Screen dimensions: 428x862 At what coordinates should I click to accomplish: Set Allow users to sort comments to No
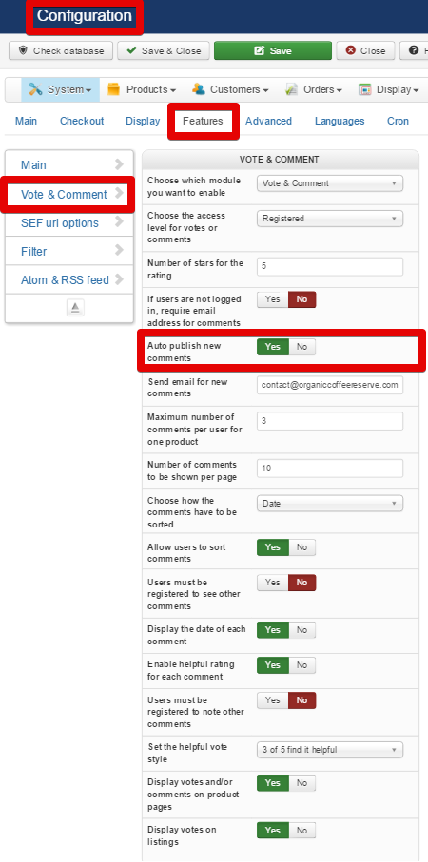[302, 547]
